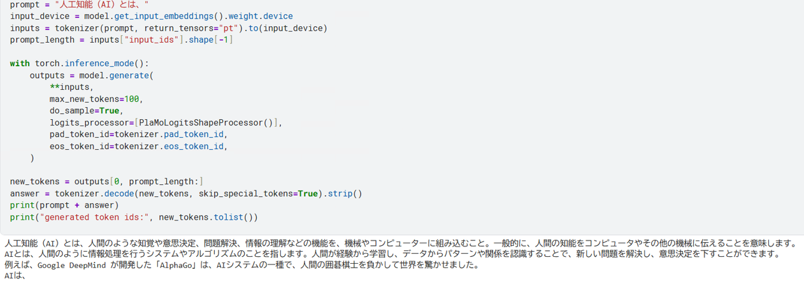
Task: Click the **inputs argument line
Action: [x=71, y=87]
